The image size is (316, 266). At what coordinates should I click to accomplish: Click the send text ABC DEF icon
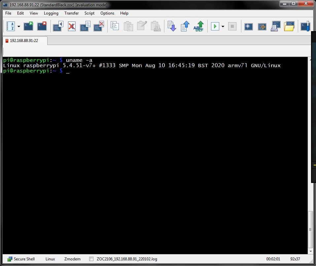(x=199, y=26)
